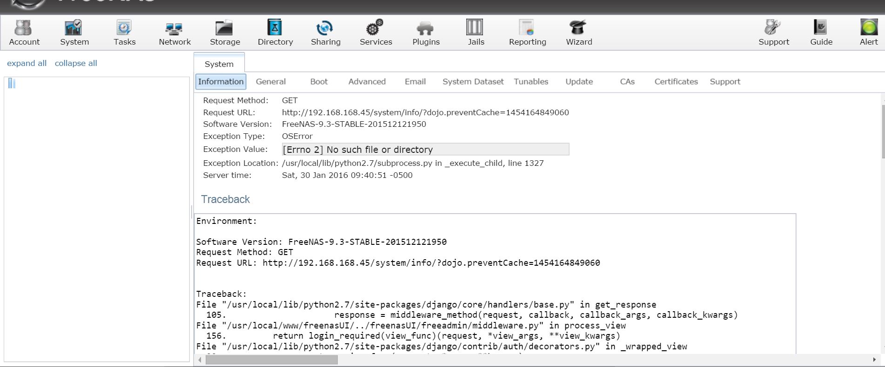Viewport: 885px width, 367px height.
Task: Click the expand all link
Action: pyautogui.click(x=27, y=63)
